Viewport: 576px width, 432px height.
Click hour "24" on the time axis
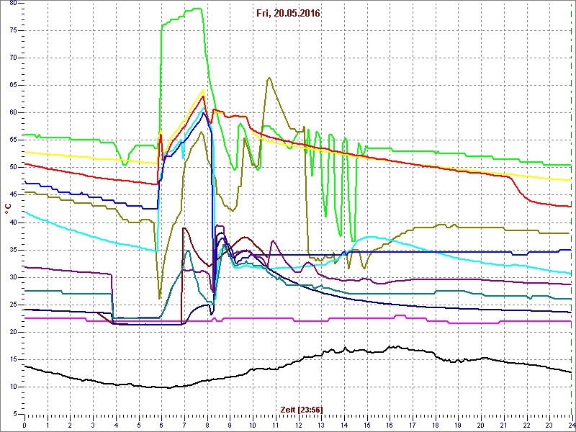(571, 425)
